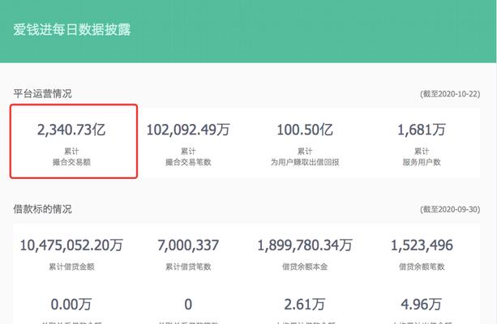Click the label 累计借贷金额
The width and height of the screenshot is (497, 324).
point(71,266)
